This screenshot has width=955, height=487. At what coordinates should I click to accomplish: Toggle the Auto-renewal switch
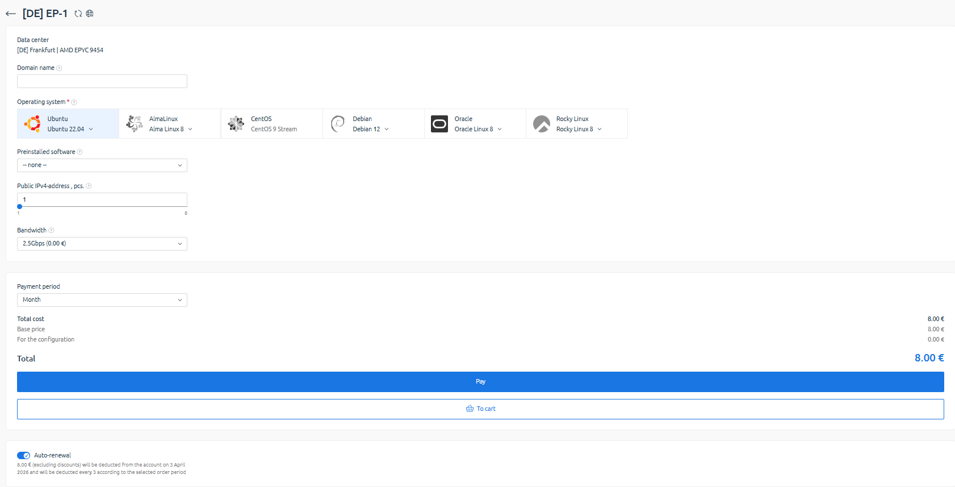[x=23, y=455]
